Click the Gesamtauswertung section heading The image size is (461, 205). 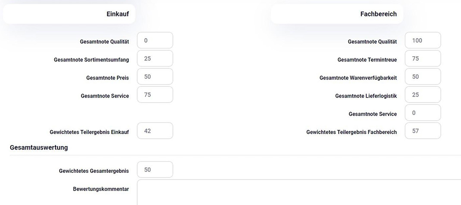tap(39, 147)
